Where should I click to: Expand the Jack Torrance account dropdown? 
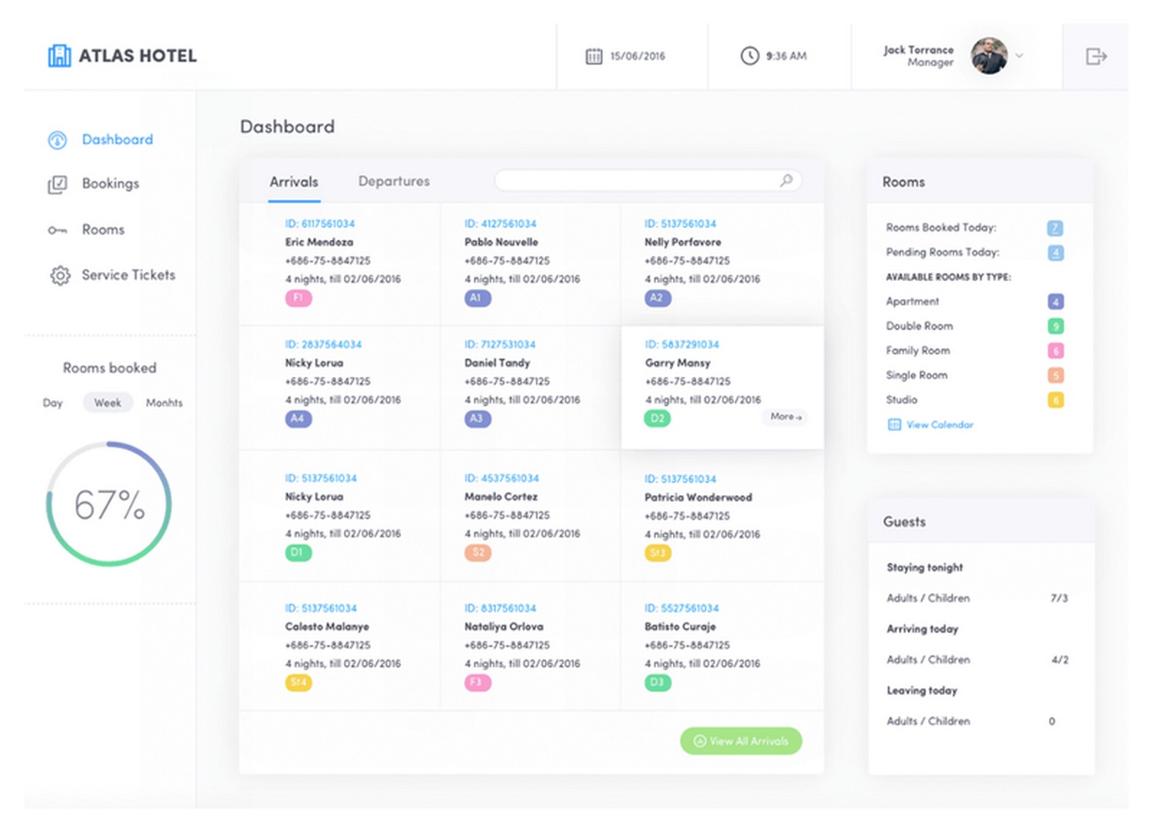(x=1019, y=56)
